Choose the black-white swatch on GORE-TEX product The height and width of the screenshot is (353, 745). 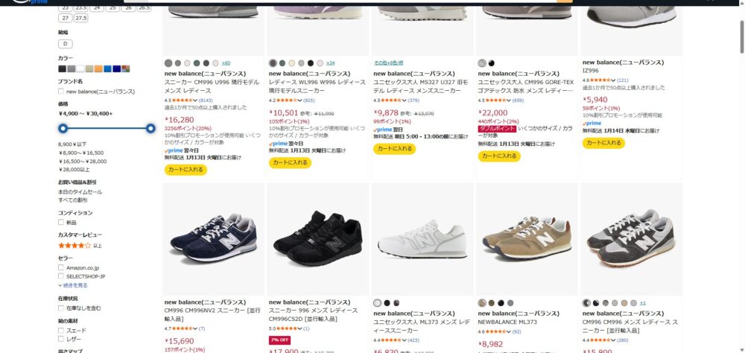click(x=491, y=63)
